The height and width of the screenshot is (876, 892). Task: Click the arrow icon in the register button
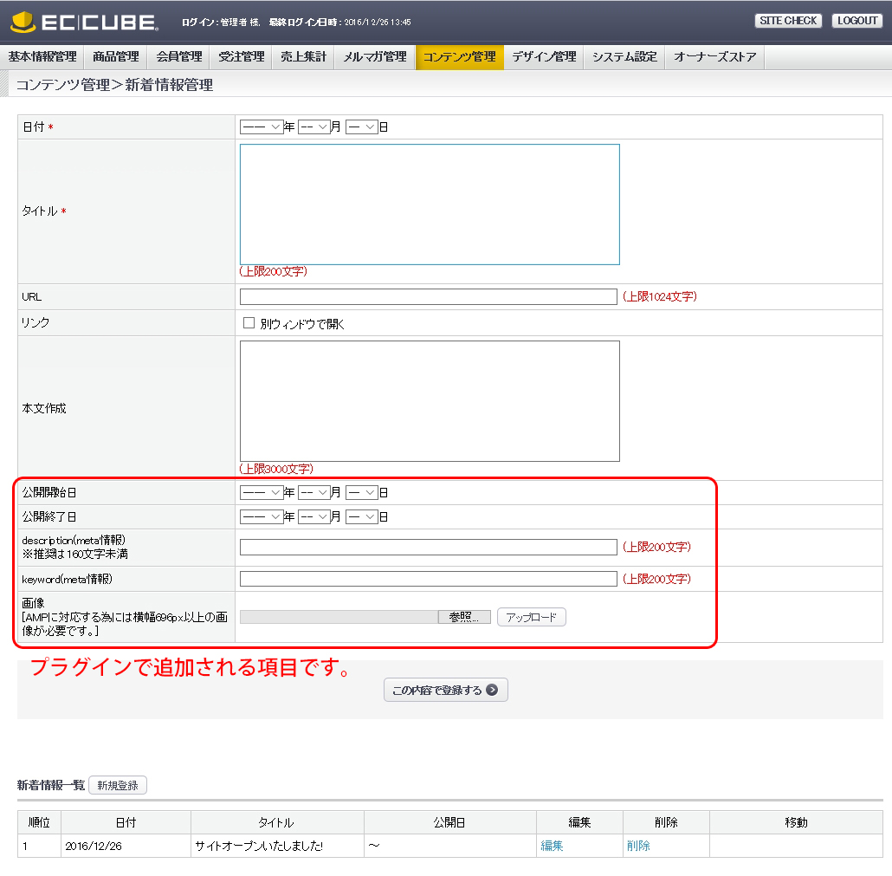(492, 690)
